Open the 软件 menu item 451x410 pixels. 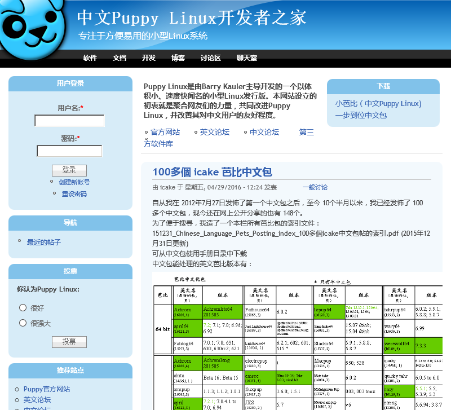(90, 58)
